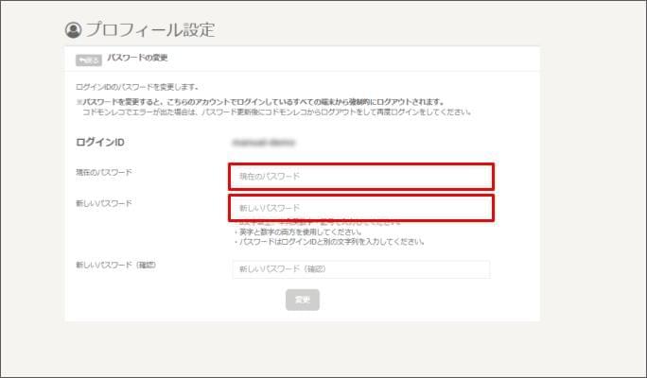This screenshot has width=647, height=378.
Task: Click the 新しいパスワード field label
Action: (x=104, y=203)
